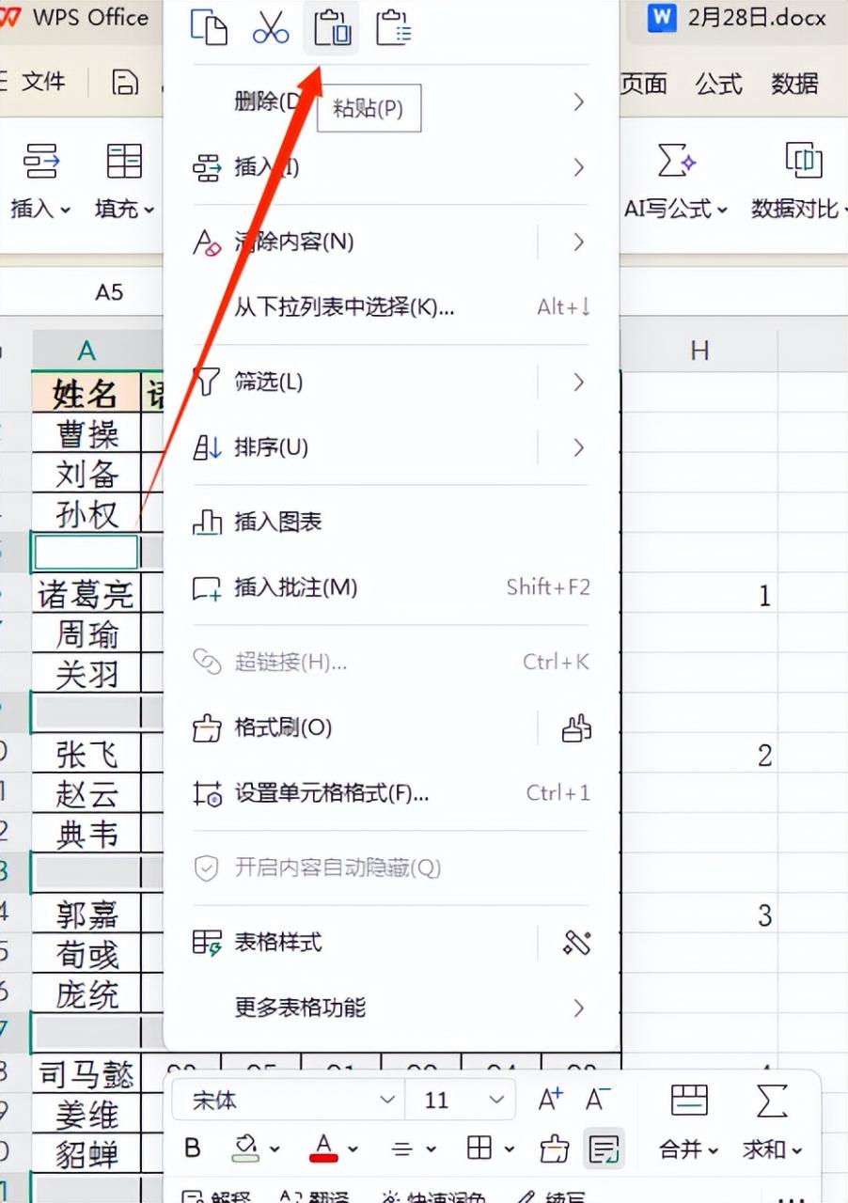This screenshot has height=1203, width=848.
Task: Click the sum sigma icon
Action: coord(771,1100)
